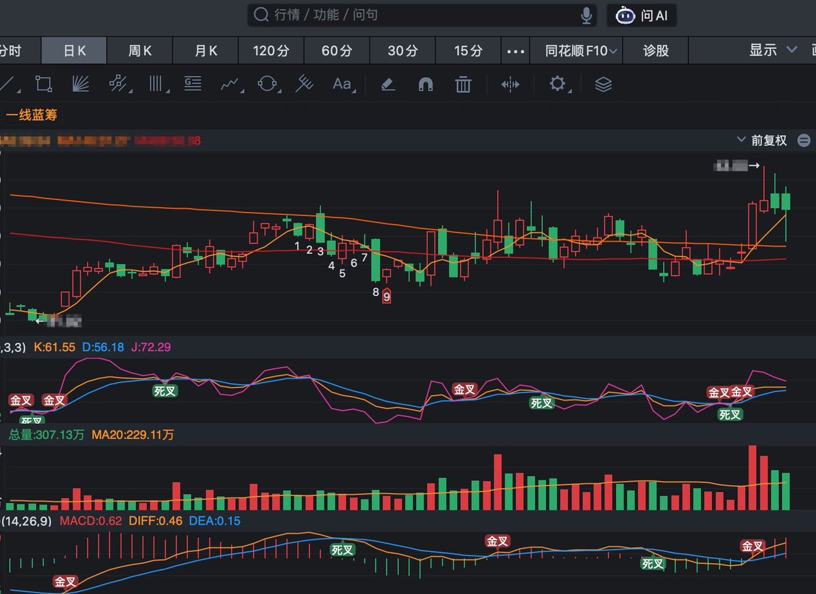Expand the 前复权 adjustment dropdown
This screenshot has height=594, width=816.
762,140
